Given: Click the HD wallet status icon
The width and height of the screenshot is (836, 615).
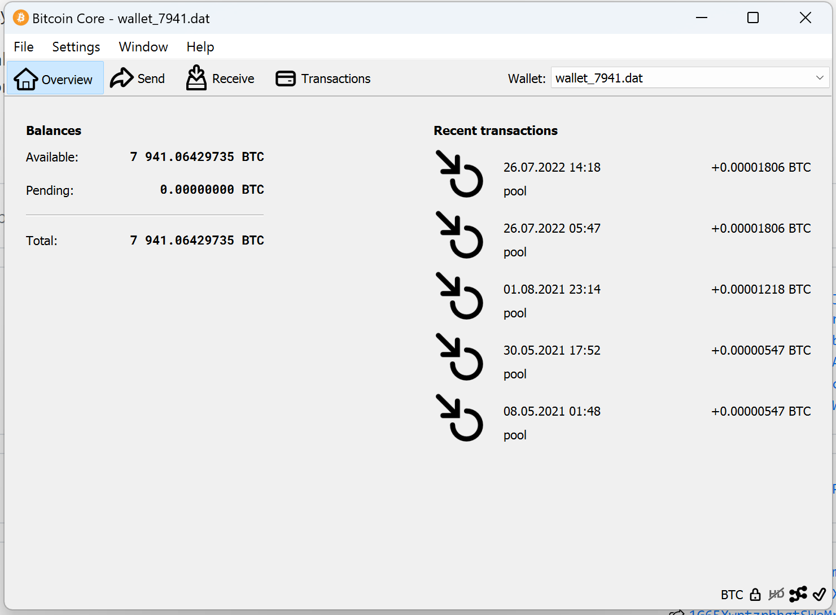Looking at the screenshot, I should (x=776, y=594).
